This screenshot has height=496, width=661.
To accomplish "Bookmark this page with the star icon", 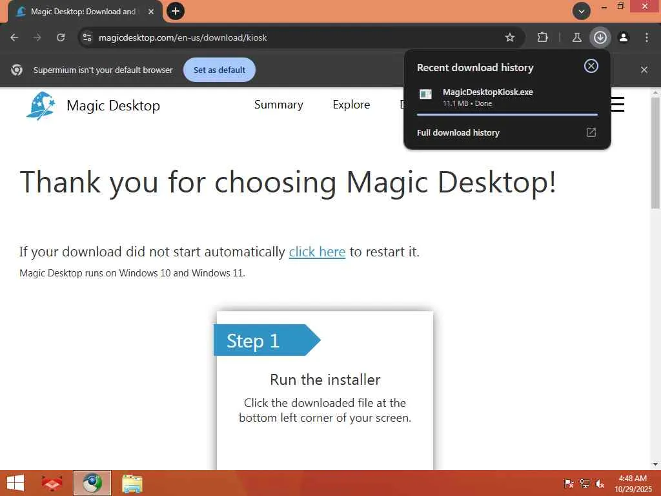I will point(510,37).
